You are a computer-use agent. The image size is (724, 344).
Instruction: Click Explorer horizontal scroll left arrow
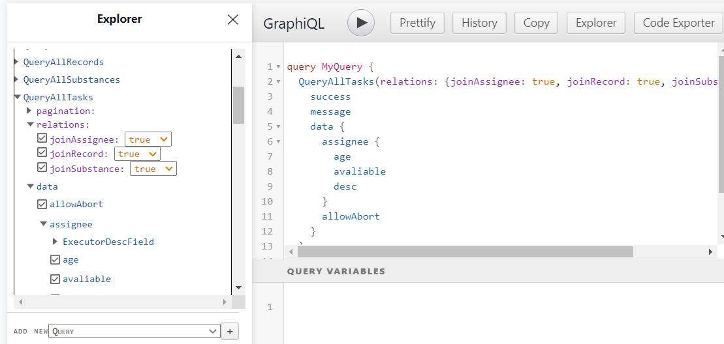(x=20, y=302)
